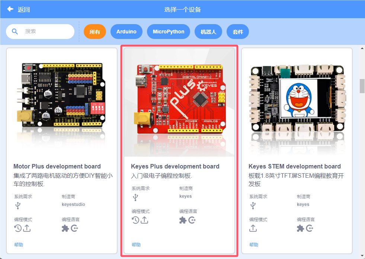This screenshot has width=365, height=259.
Task: Click Motor Plus development board title
Action: pos(57,166)
